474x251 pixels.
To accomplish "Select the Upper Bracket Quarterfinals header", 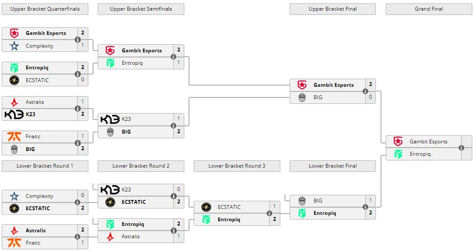I will coord(45,9).
